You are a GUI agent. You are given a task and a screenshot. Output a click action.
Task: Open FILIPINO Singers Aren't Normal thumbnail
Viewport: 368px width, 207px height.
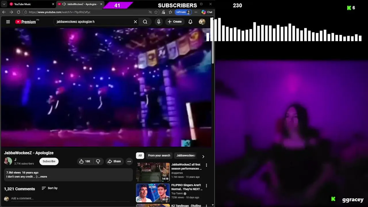(x=153, y=193)
